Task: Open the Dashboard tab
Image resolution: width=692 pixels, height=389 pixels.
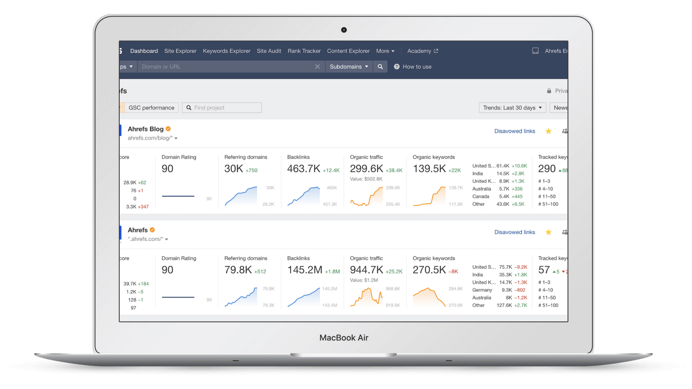Action: coord(144,51)
